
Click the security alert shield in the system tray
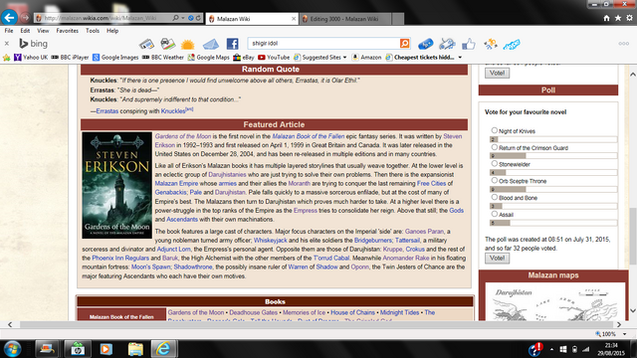(535, 349)
